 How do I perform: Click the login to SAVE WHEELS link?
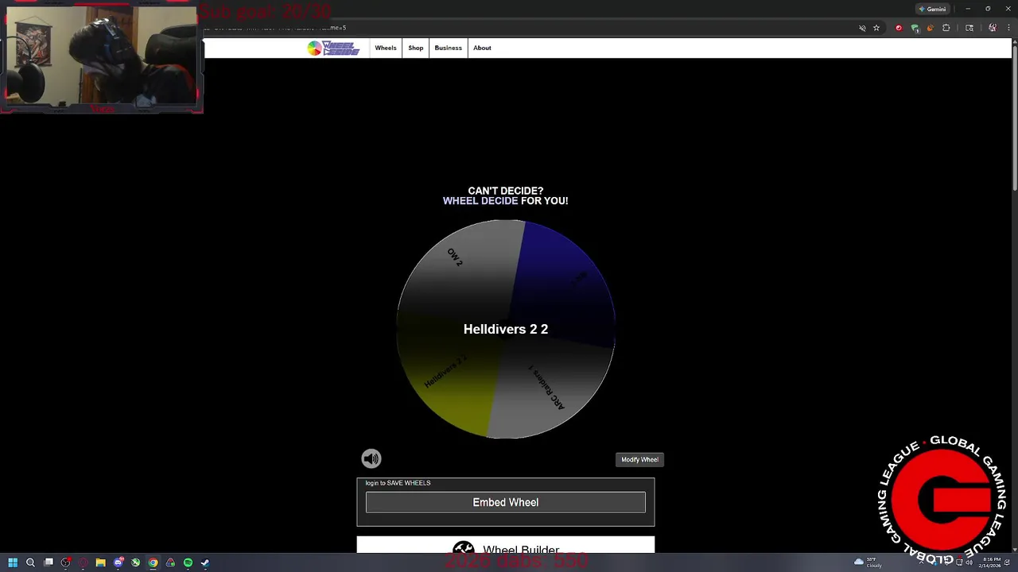tap(398, 483)
